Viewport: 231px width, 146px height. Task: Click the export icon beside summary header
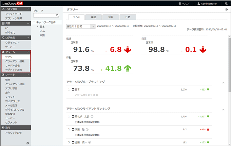click(x=226, y=10)
